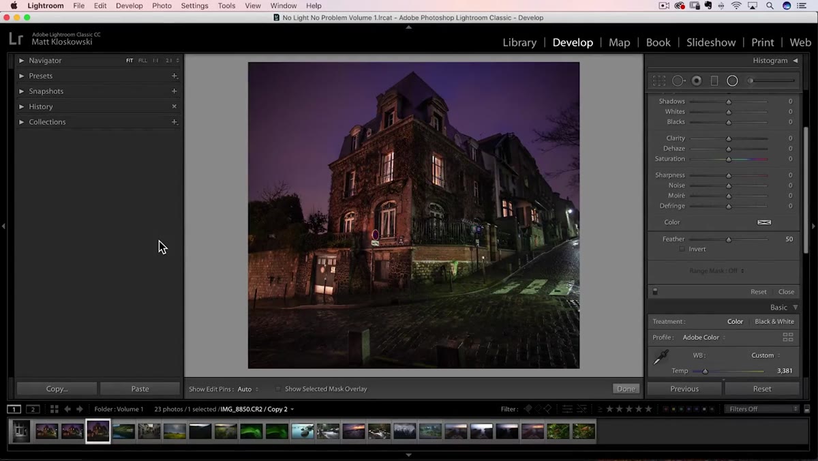Switch to the Print module

pyautogui.click(x=762, y=42)
